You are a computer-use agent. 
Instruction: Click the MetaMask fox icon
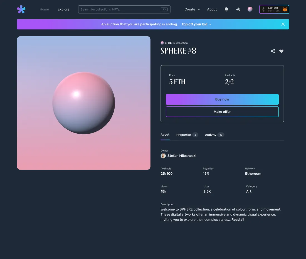pyautogui.click(x=285, y=9)
